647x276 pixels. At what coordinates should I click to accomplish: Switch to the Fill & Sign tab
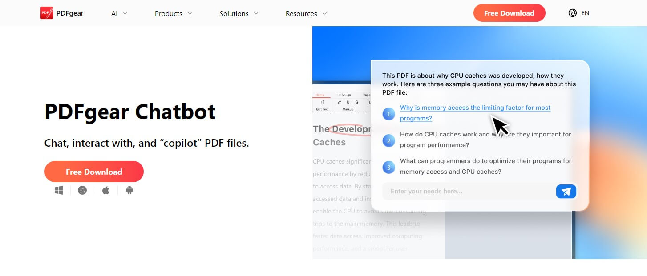point(344,95)
